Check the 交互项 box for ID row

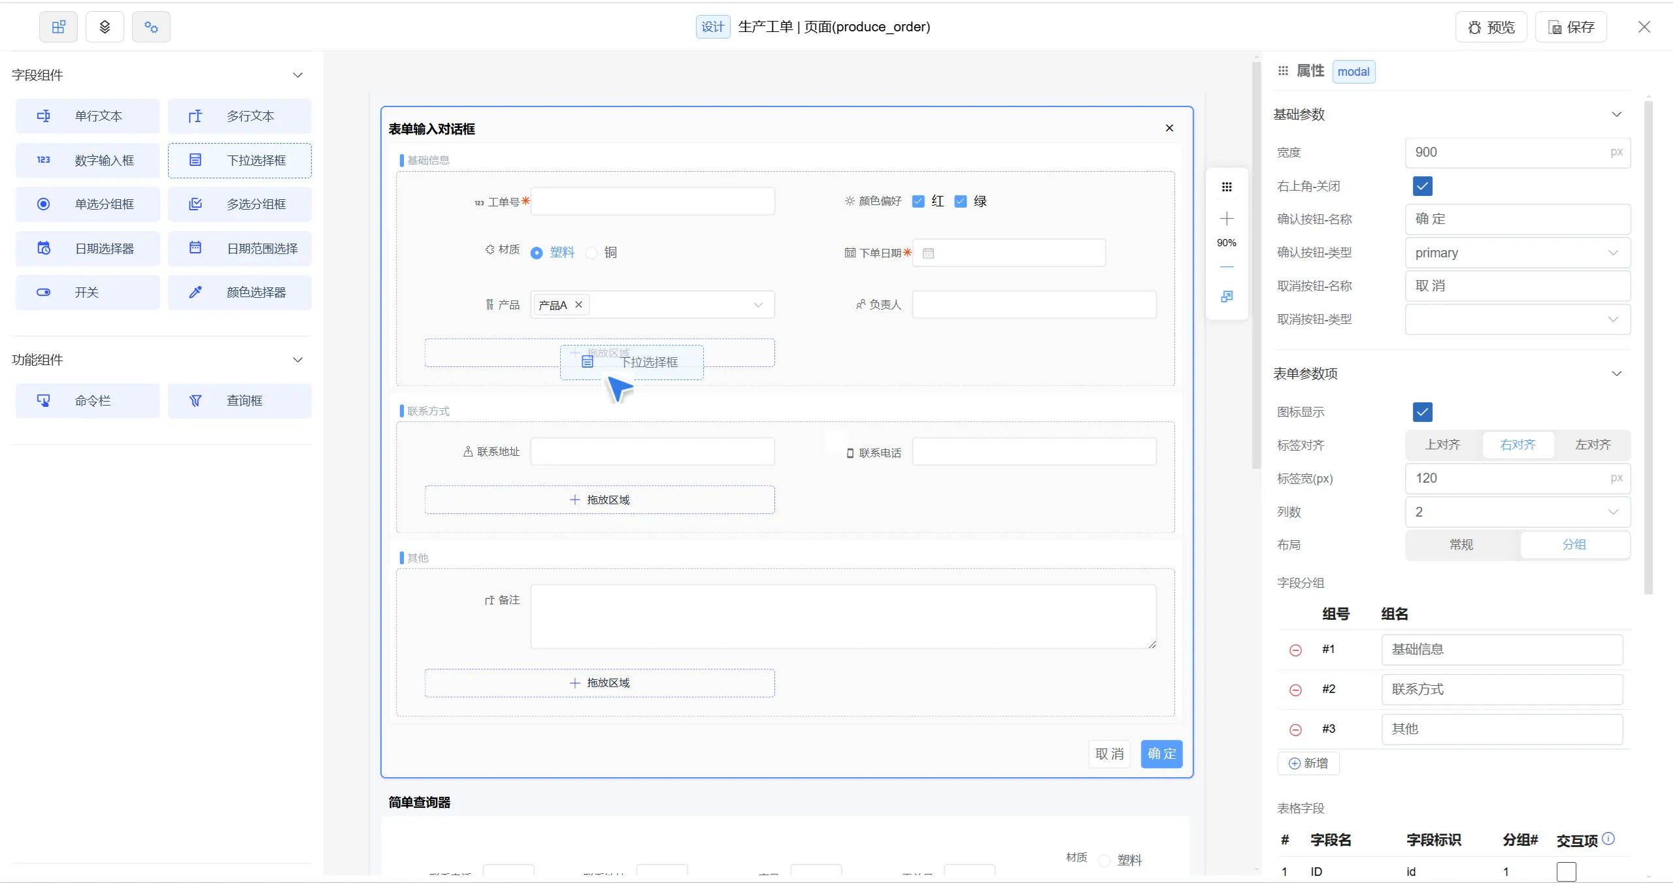click(1566, 871)
